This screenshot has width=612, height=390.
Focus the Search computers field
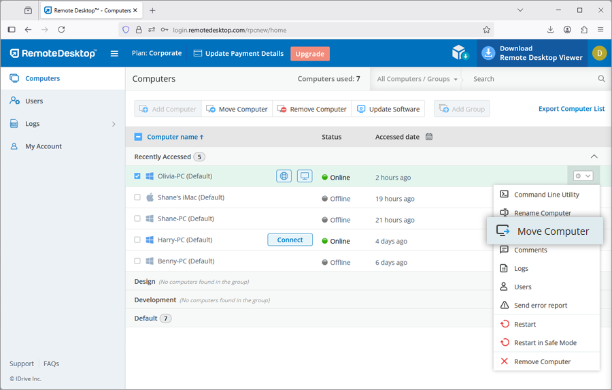coord(532,79)
